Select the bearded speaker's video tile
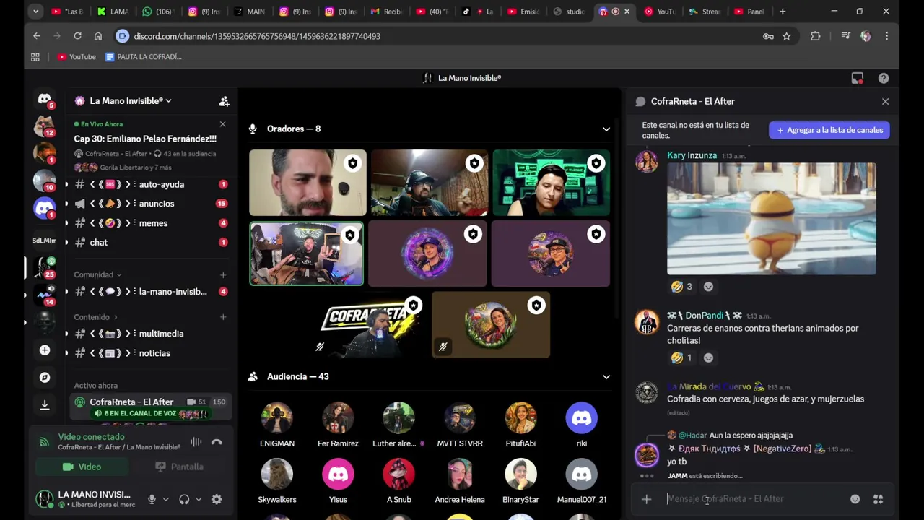Screen dimensions: 924x520 (x=308, y=183)
